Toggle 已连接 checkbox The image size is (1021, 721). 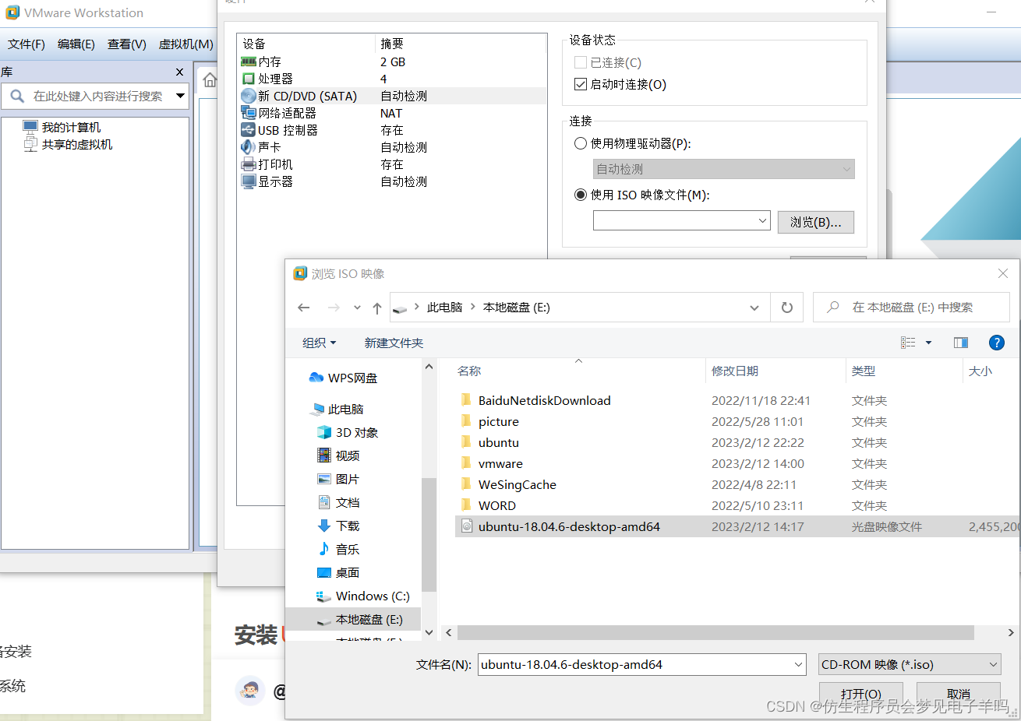click(x=581, y=62)
